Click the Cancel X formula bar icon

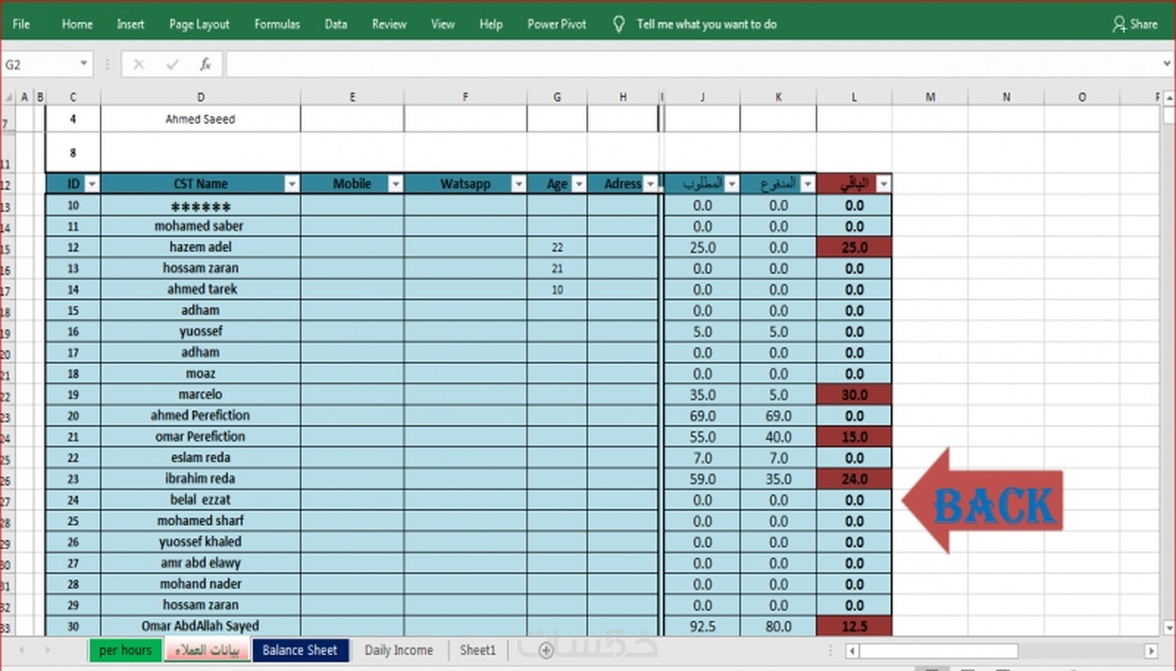tap(138, 64)
